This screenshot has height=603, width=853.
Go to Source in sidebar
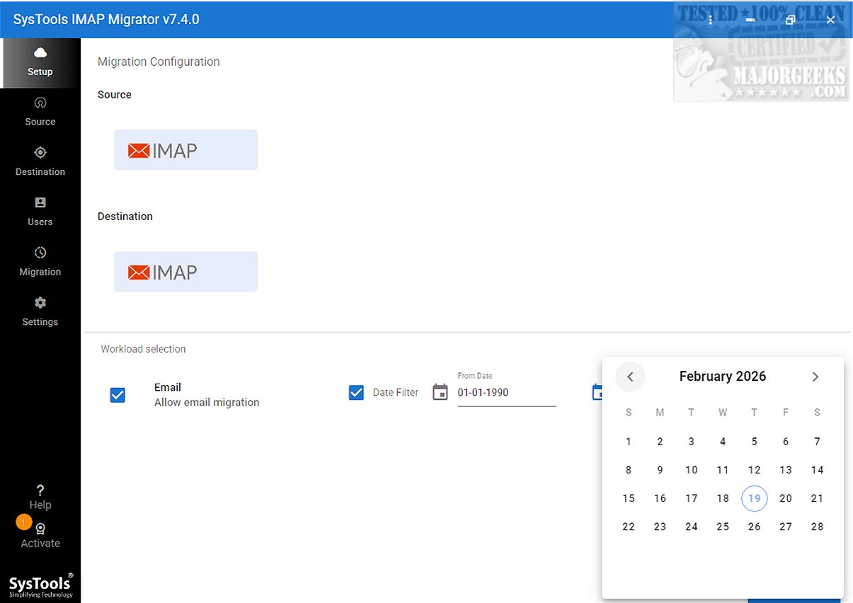click(x=40, y=112)
